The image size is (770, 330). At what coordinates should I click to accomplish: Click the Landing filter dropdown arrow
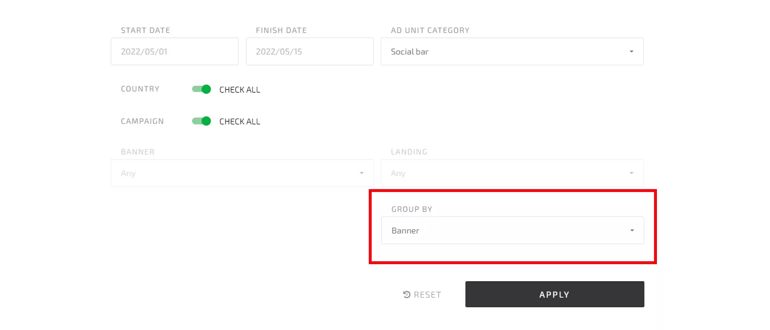tap(631, 173)
